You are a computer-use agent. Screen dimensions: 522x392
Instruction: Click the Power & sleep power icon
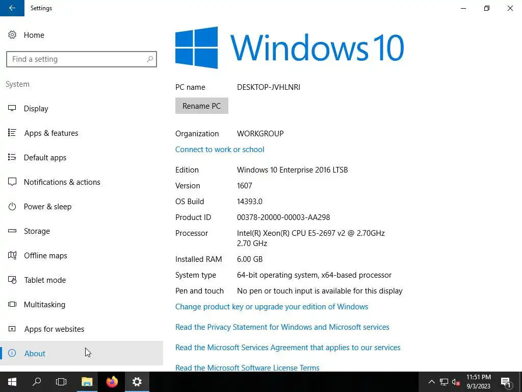pos(12,206)
